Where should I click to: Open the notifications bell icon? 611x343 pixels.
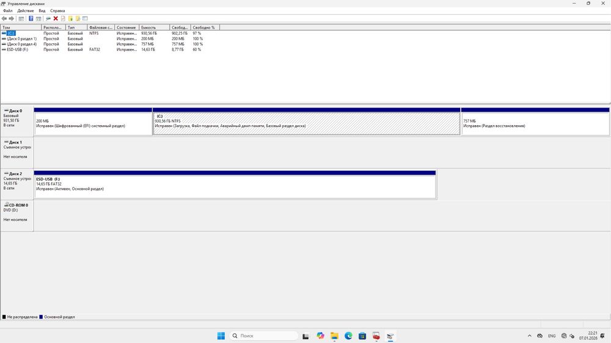click(603, 336)
